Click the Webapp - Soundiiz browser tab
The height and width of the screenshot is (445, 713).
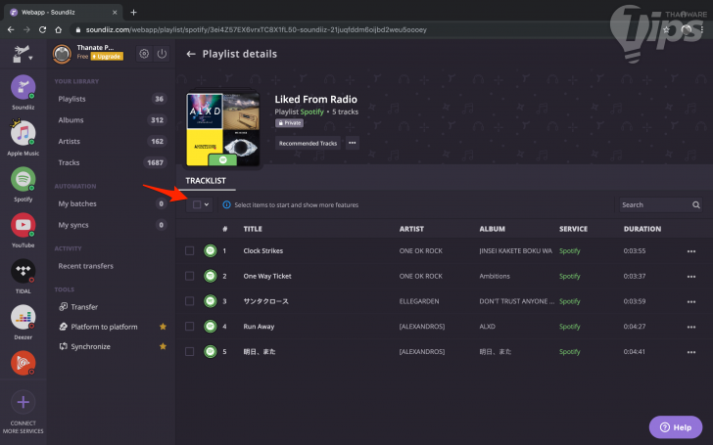click(64, 13)
